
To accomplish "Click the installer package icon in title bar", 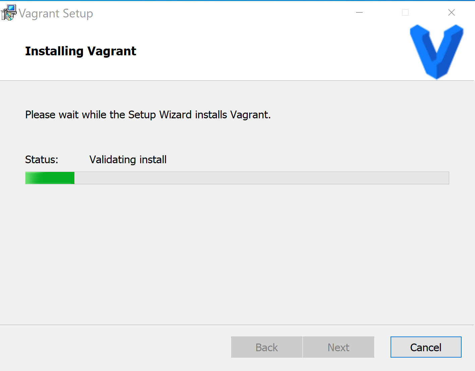I will click(x=8, y=12).
